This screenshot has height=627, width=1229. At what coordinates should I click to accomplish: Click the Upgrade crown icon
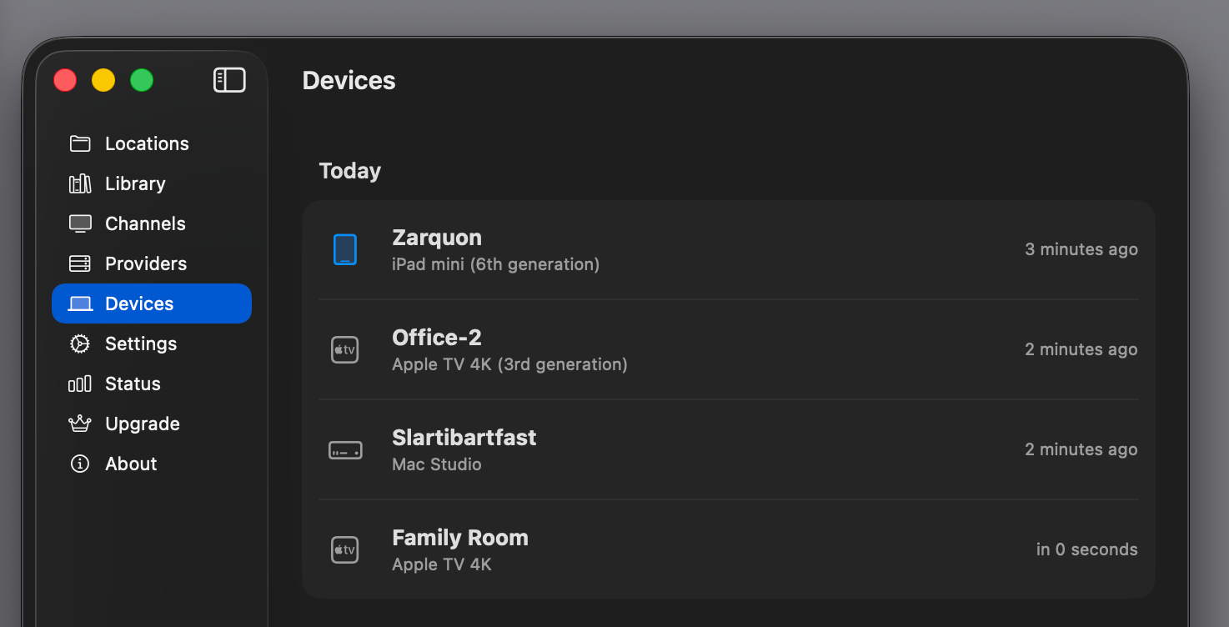click(80, 424)
